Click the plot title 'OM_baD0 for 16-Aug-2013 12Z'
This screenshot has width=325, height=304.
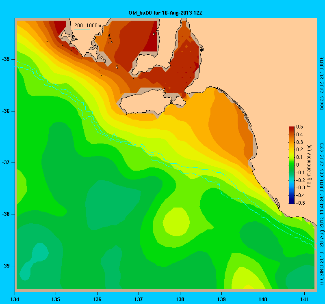pyautogui.click(x=165, y=13)
